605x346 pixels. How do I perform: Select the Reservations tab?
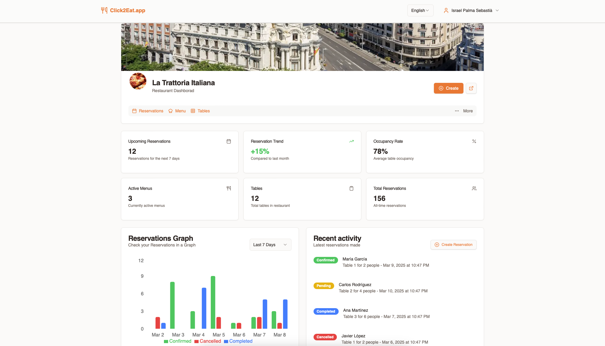148,111
